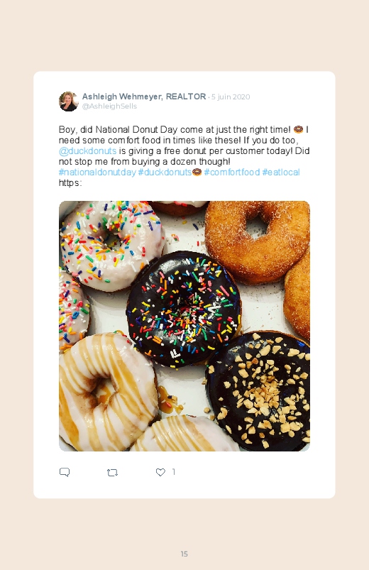
Task: Click the chocolate sprinkle donut in photo
Action: pos(184,308)
